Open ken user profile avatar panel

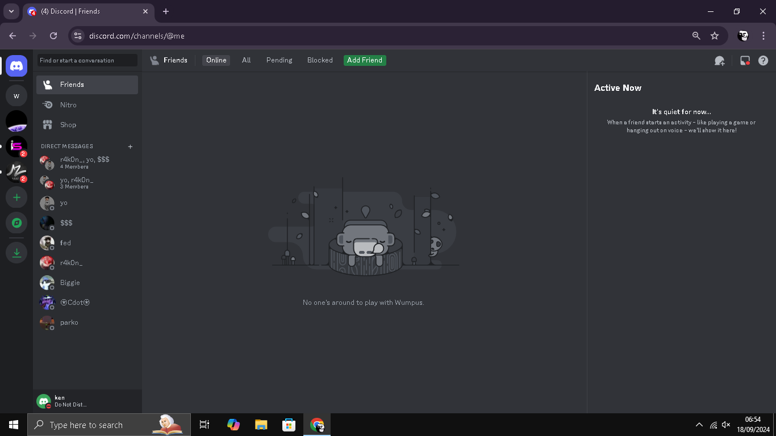click(44, 401)
